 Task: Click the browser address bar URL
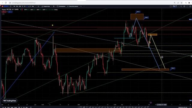point(23,3)
